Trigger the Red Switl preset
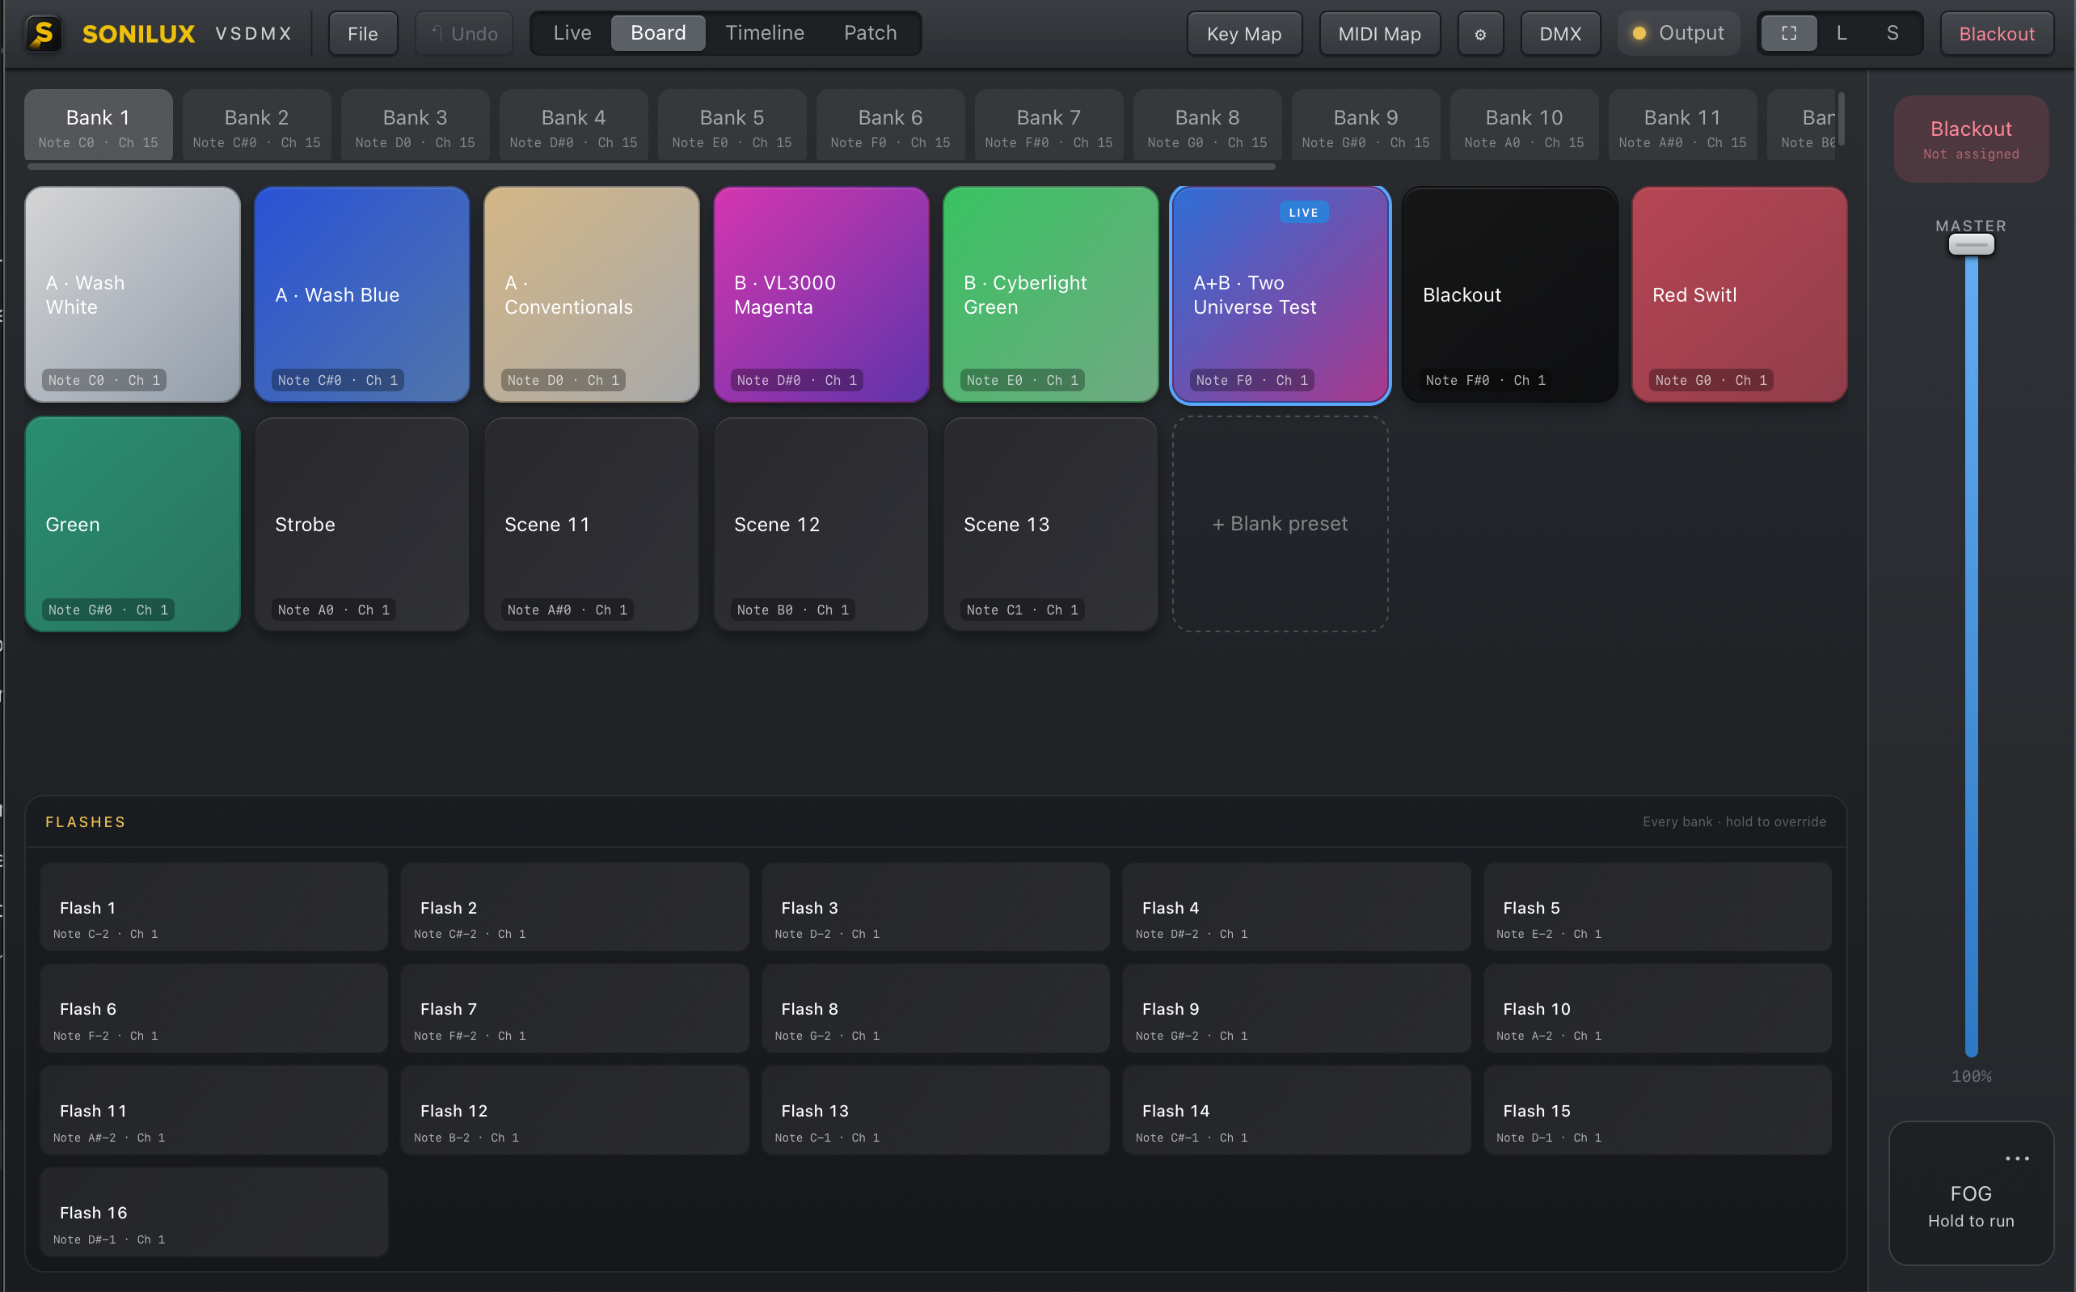Viewport: 2076px width, 1292px height. pyautogui.click(x=1740, y=295)
